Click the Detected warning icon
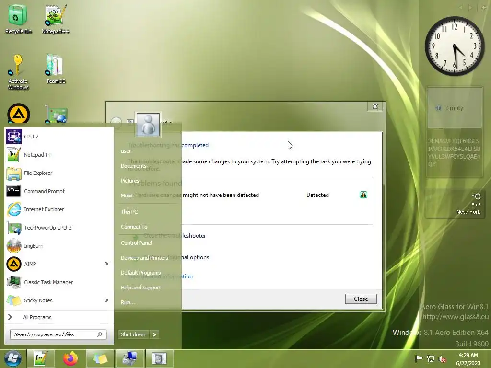Screen dimensions: 491x368 (363, 195)
